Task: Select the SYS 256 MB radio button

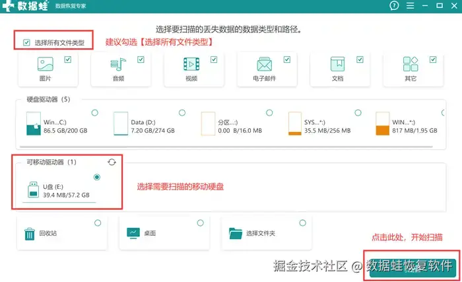Action: click(358, 113)
